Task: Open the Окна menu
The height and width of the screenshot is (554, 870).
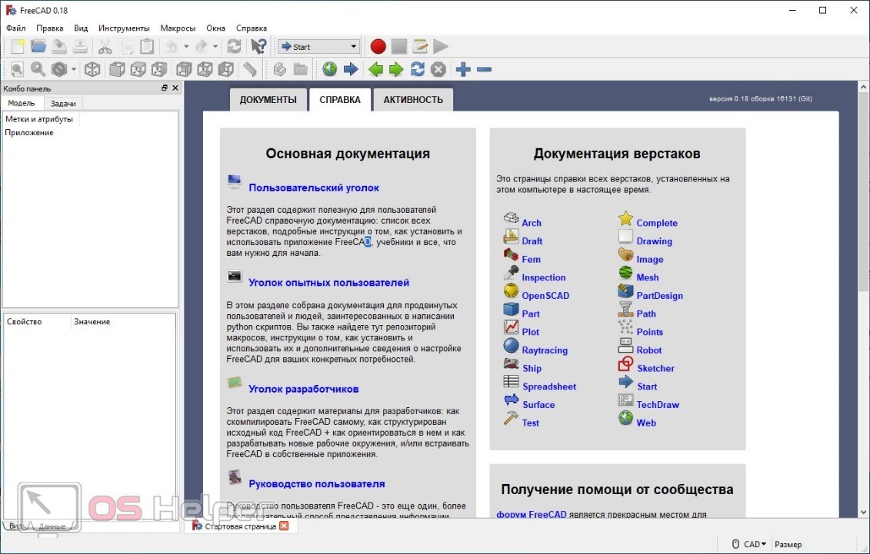Action: pos(216,28)
